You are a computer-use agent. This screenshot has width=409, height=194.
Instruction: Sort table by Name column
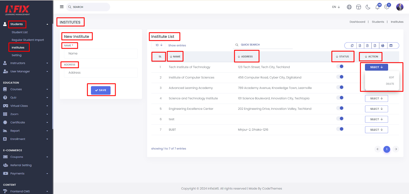point(175,57)
